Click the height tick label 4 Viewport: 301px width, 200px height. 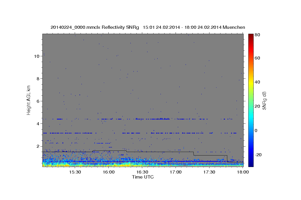(38, 124)
